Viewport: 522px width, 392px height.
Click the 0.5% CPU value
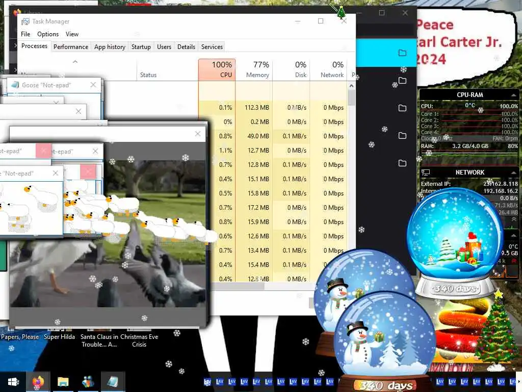click(225, 193)
